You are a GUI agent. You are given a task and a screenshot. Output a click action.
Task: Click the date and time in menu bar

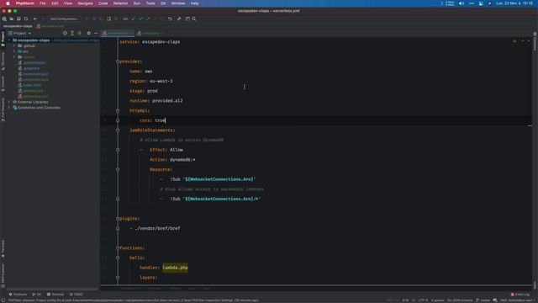514,3
